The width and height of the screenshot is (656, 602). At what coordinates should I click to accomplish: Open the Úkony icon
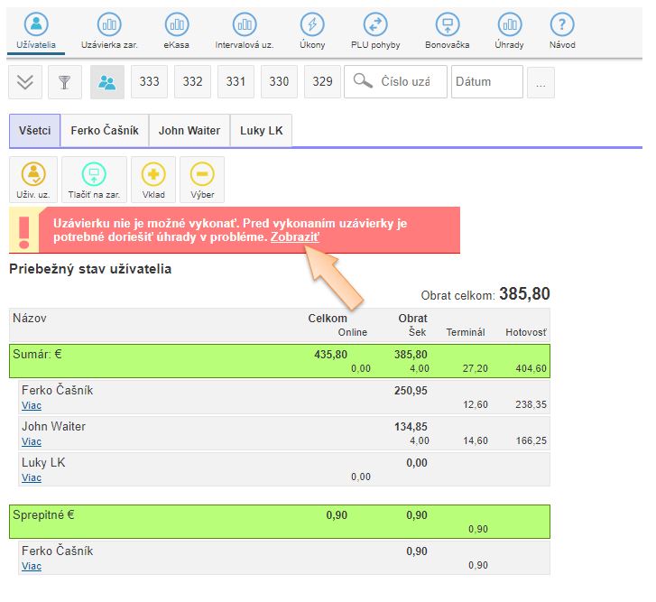click(312, 25)
